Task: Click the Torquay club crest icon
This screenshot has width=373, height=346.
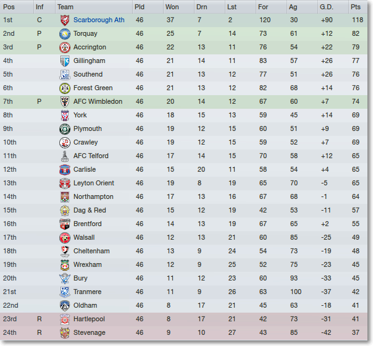Action: click(65, 34)
